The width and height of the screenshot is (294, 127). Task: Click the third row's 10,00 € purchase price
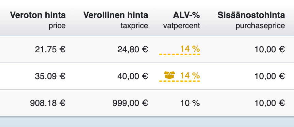coord(270,103)
